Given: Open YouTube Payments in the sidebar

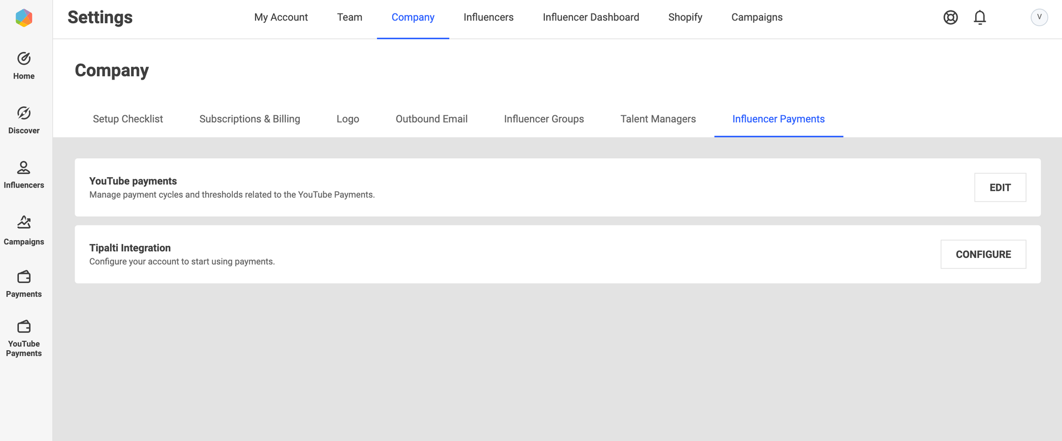Looking at the screenshot, I should [x=24, y=338].
